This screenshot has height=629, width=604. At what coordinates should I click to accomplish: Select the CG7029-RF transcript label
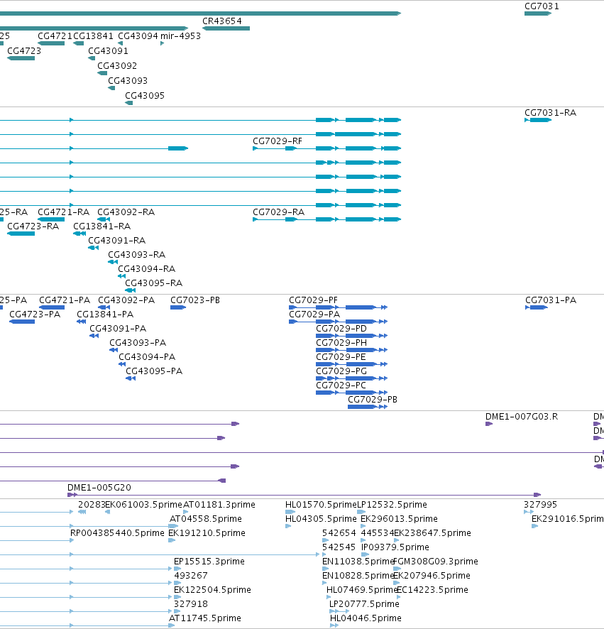click(277, 141)
